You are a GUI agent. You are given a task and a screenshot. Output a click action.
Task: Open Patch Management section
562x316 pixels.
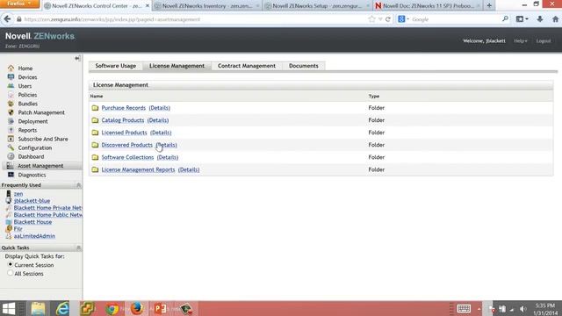pos(41,112)
